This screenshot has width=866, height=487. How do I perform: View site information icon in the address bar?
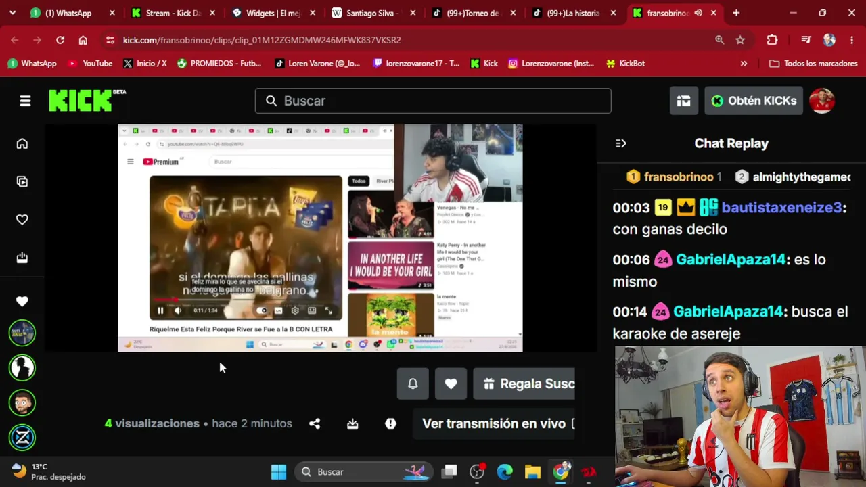[110, 40]
